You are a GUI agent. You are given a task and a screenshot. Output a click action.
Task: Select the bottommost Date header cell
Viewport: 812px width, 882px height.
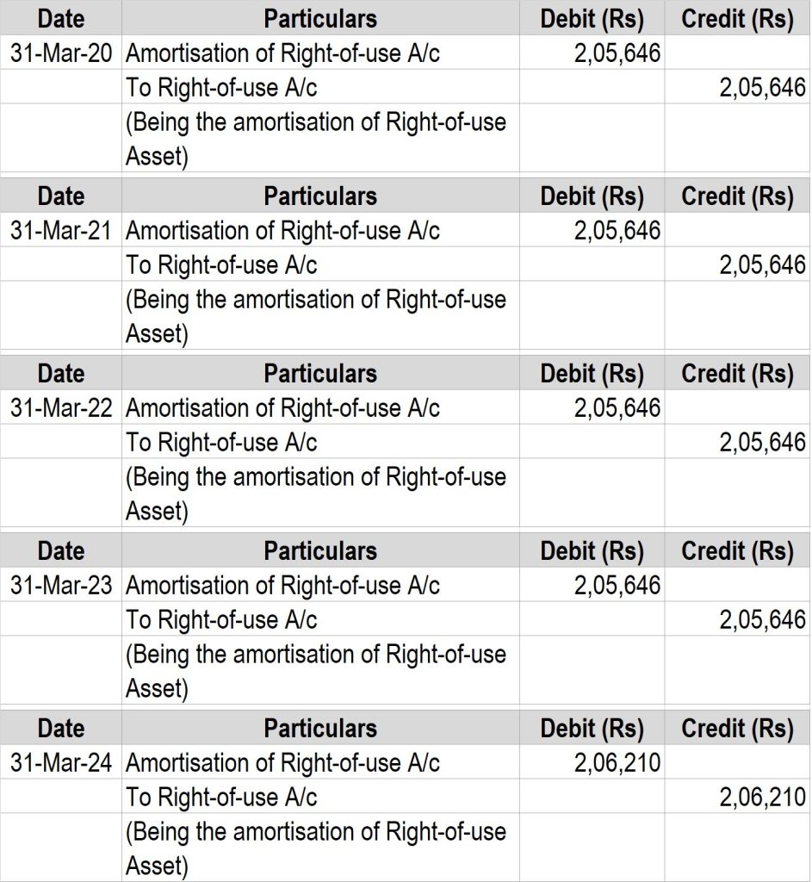click(61, 729)
